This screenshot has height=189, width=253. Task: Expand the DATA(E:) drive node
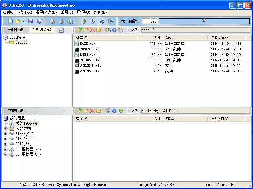(5, 144)
